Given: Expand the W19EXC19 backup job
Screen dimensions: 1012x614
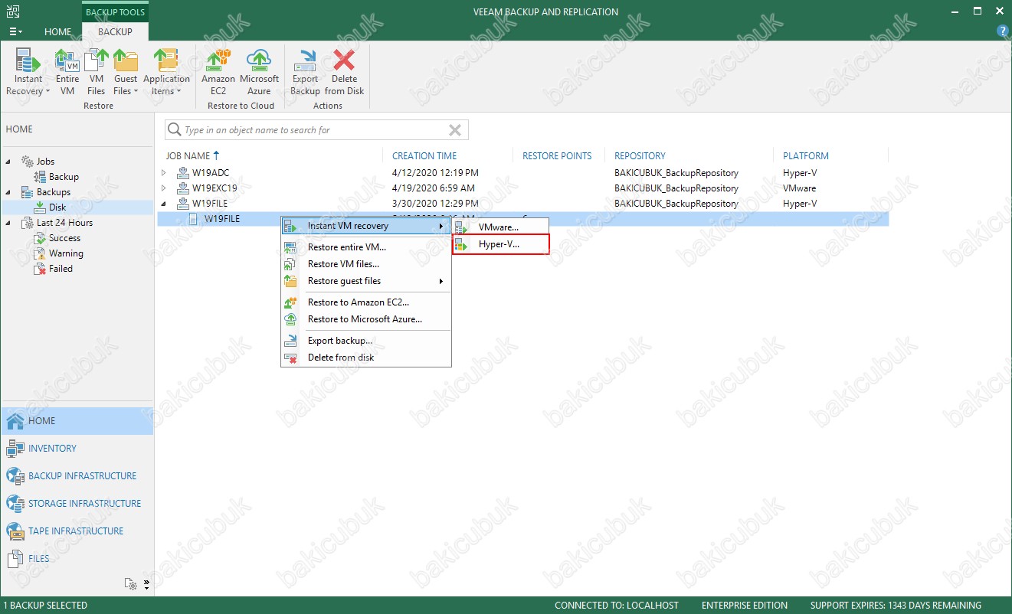Looking at the screenshot, I should coord(163,188).
